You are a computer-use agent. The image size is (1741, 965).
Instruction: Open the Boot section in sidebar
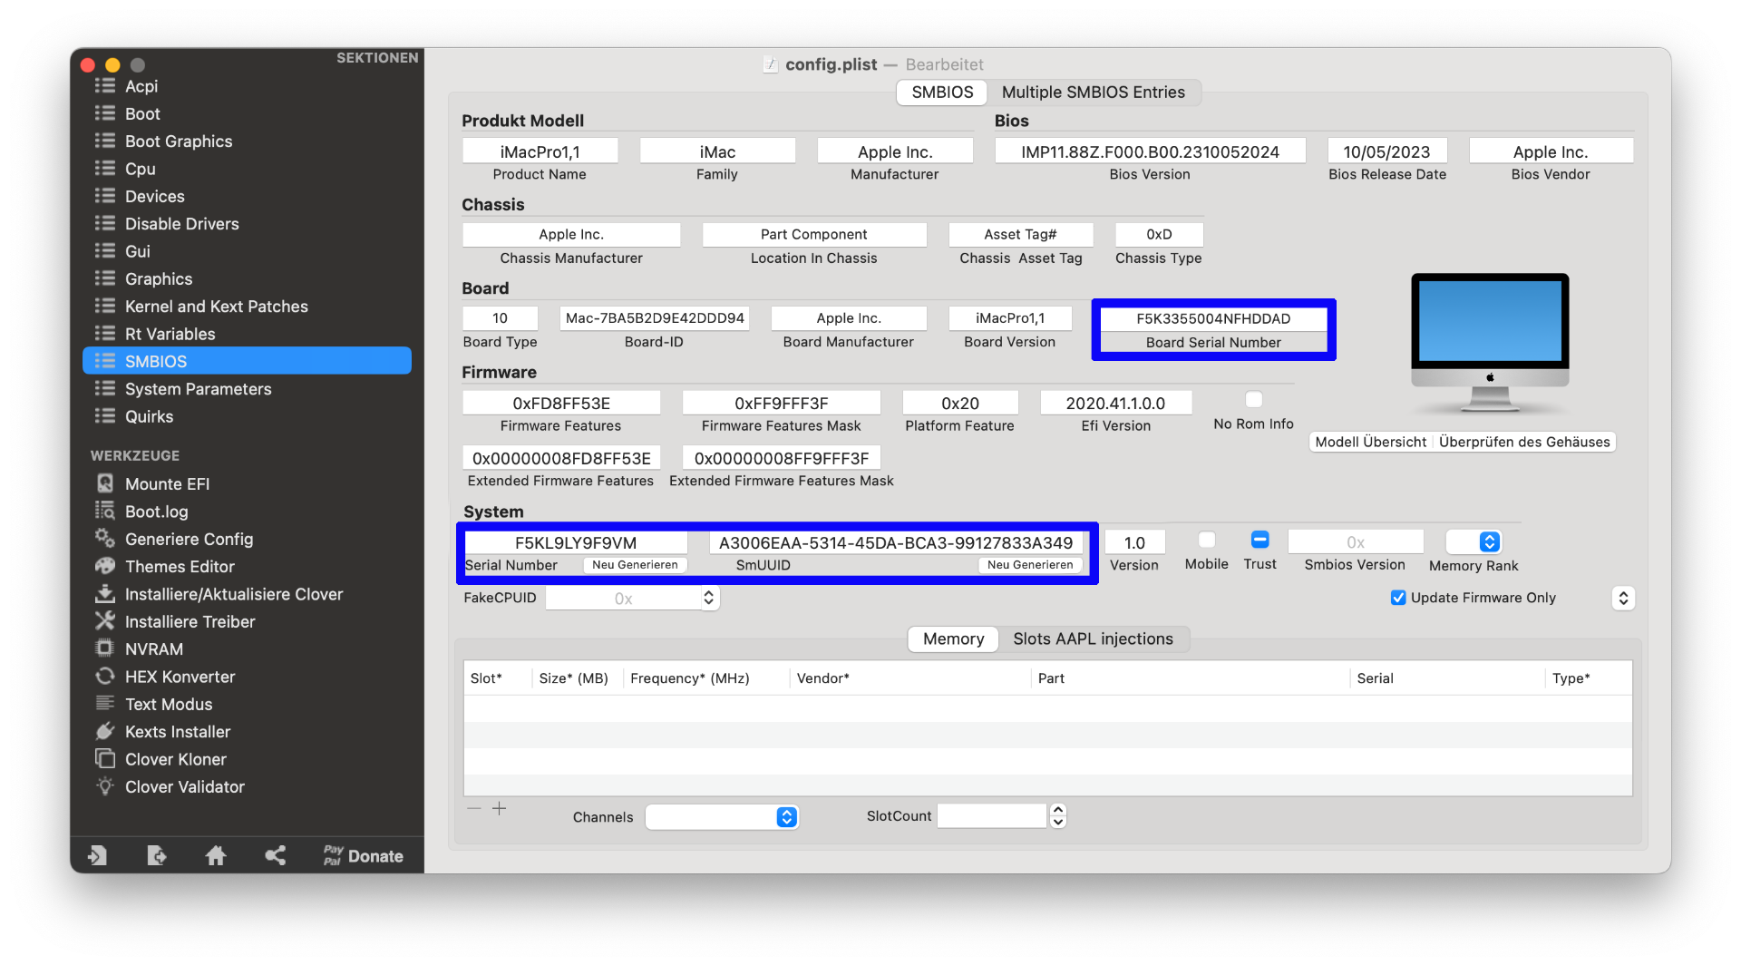(x=247, y=113)
